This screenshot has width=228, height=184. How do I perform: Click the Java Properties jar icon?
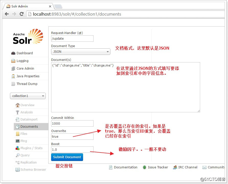pos(13,76)
